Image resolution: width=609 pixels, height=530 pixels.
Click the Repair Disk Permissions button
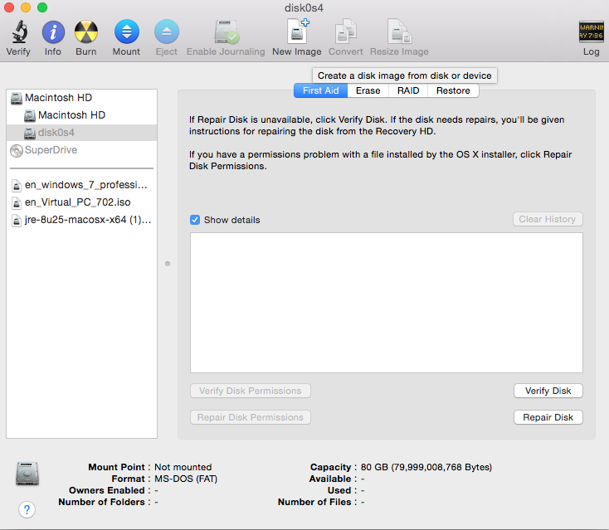tap(250, 417)
